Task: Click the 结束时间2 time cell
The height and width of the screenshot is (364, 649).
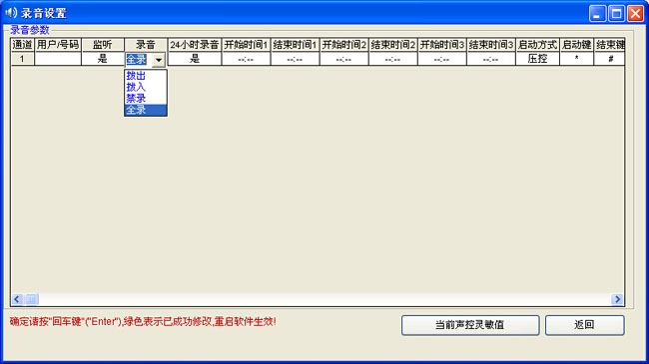Action: click(392, 59)
